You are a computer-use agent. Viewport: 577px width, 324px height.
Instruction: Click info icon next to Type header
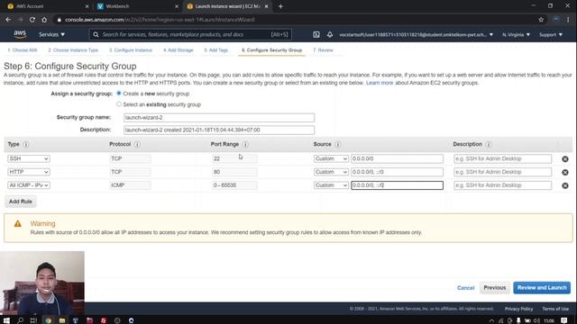26,144
